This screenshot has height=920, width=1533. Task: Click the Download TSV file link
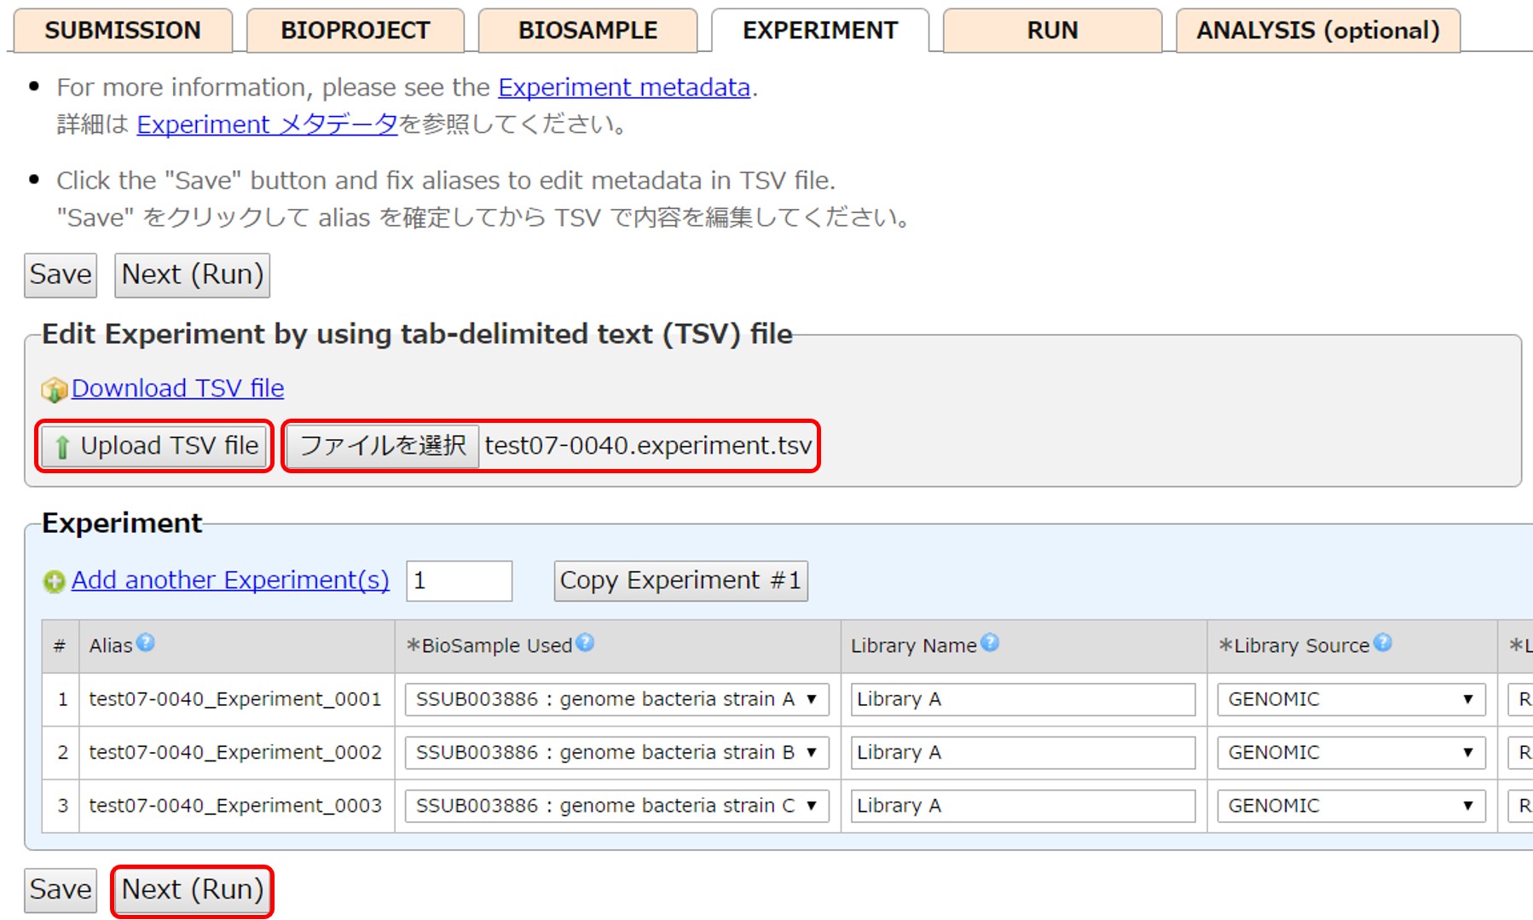(x=177, y=388)
